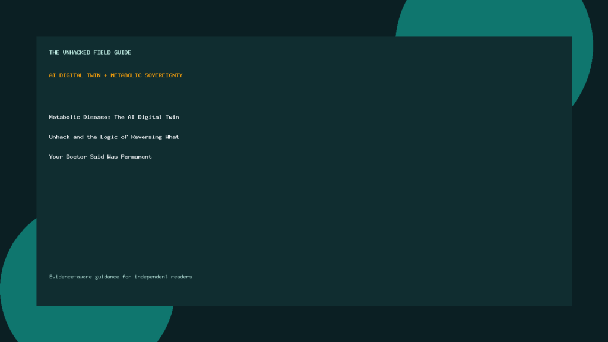Screen dimensions: 608x342
Task: Select line 'Your Doctor Said Was Permanent'
Action: (x=100, y=157)
